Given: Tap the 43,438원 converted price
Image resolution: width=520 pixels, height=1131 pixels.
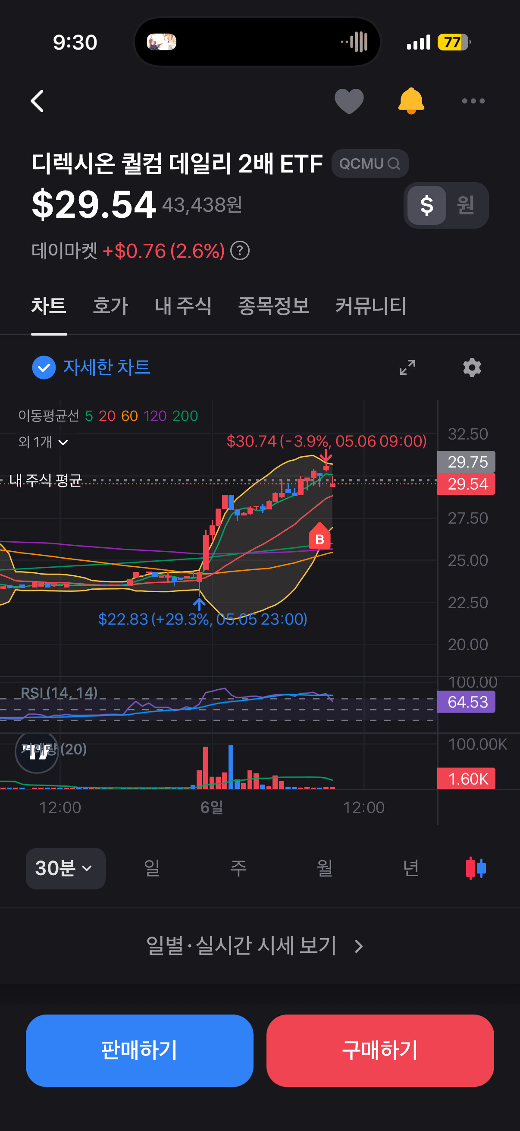Looking at the screenshot, I should pos(202,204).
